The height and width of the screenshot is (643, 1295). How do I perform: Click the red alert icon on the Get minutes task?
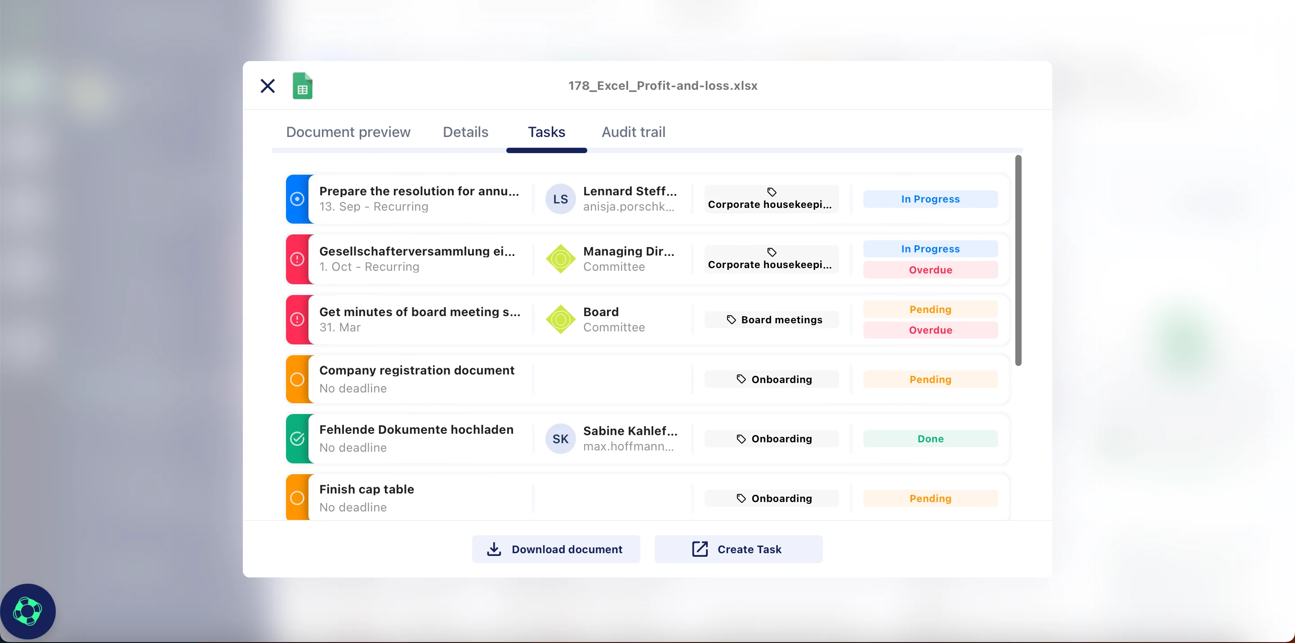tap(297, 319)
